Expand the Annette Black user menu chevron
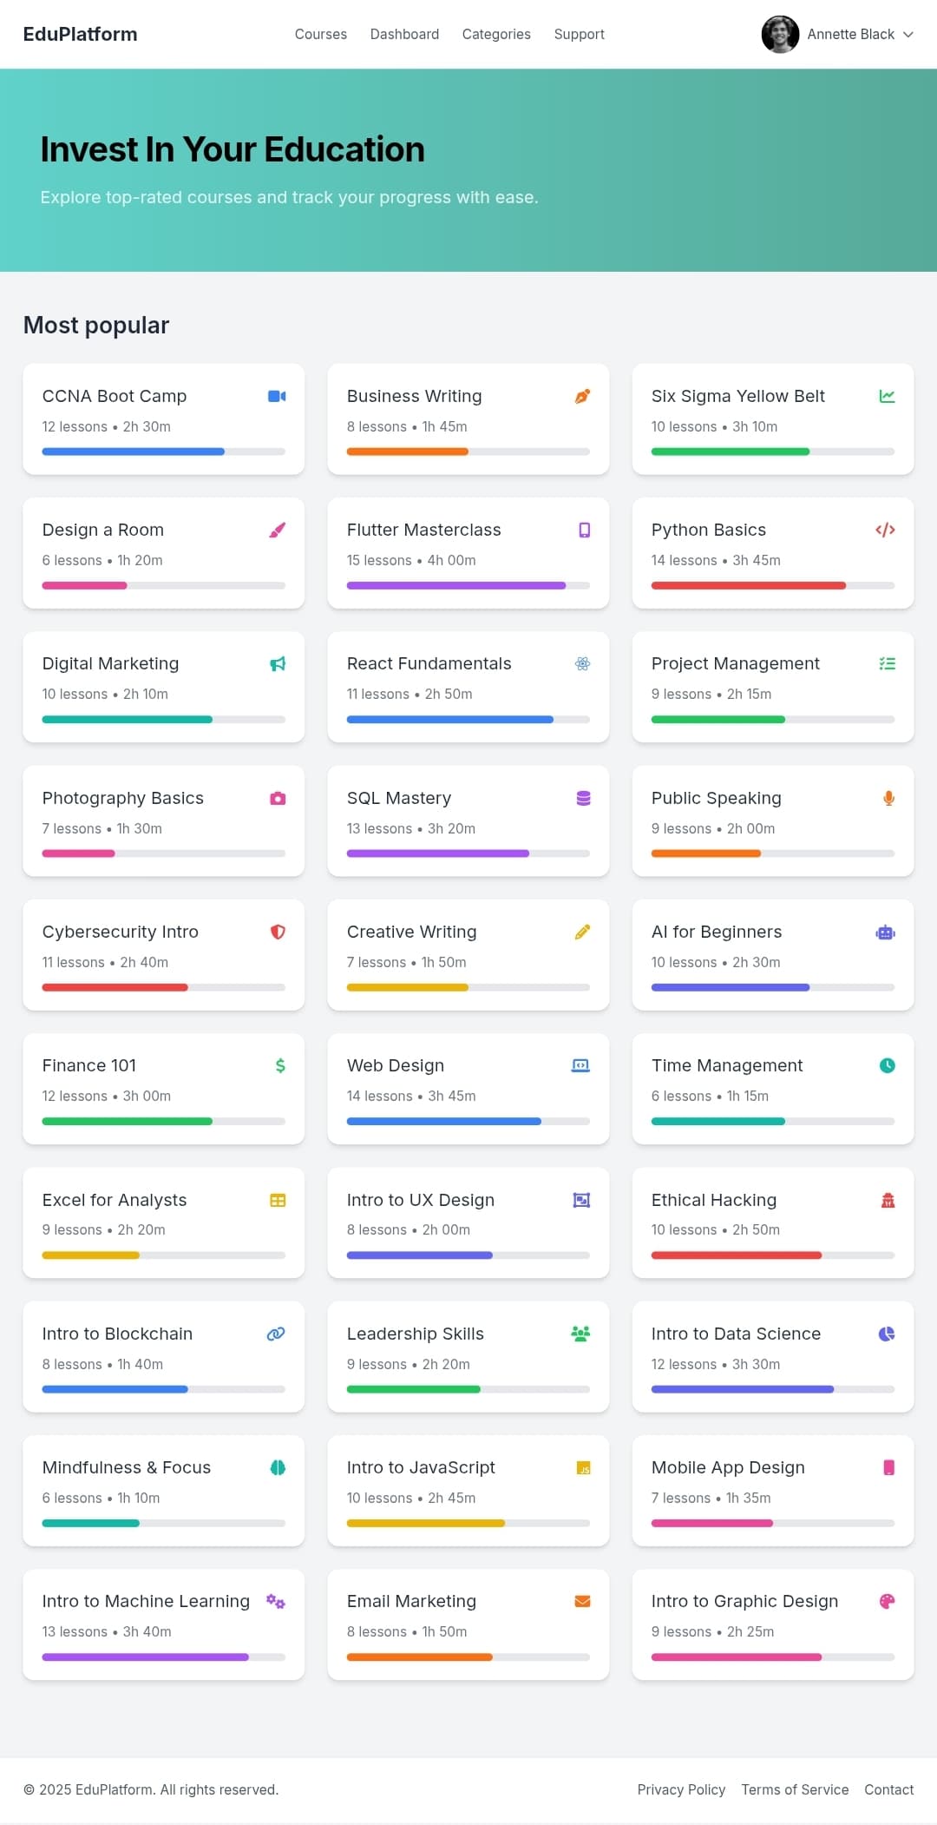Screen dimensions: 937x1825 [x=908, y=35]
